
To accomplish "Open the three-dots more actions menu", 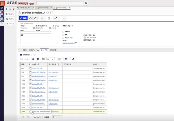I will tap(64, 18).
